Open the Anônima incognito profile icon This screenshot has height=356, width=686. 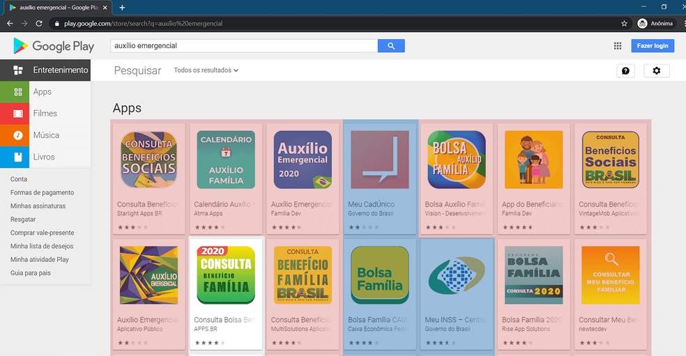(x=642, y=24)
